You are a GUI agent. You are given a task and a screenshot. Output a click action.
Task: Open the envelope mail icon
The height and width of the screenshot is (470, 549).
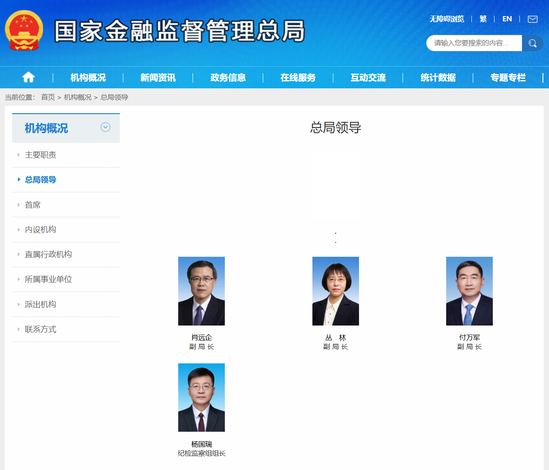[x=532, y=19]
